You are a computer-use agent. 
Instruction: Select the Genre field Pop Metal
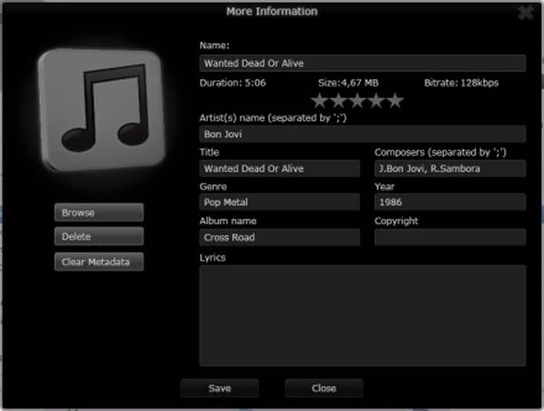click(280, 202)
